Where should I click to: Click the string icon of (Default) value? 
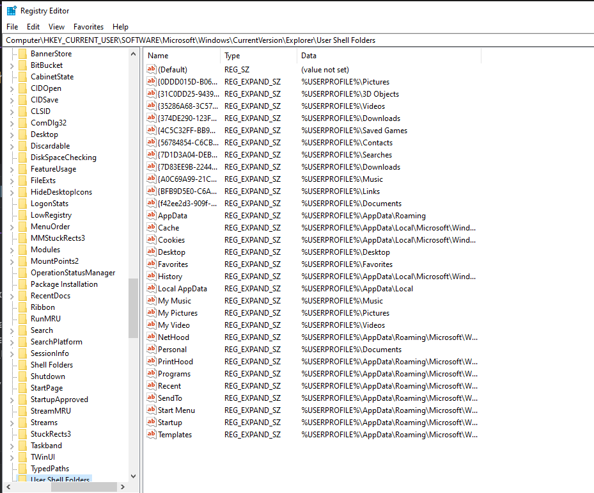point(152,69)
